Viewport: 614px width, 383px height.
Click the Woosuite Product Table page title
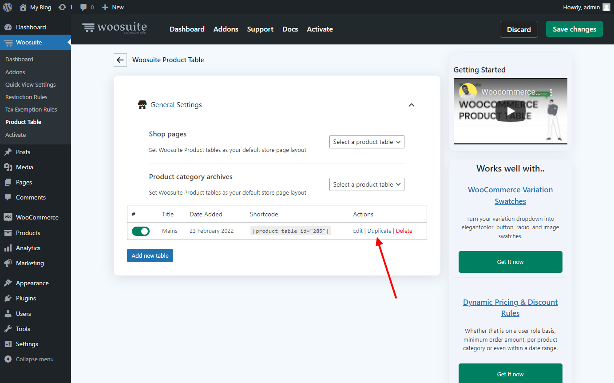[168, 60]
